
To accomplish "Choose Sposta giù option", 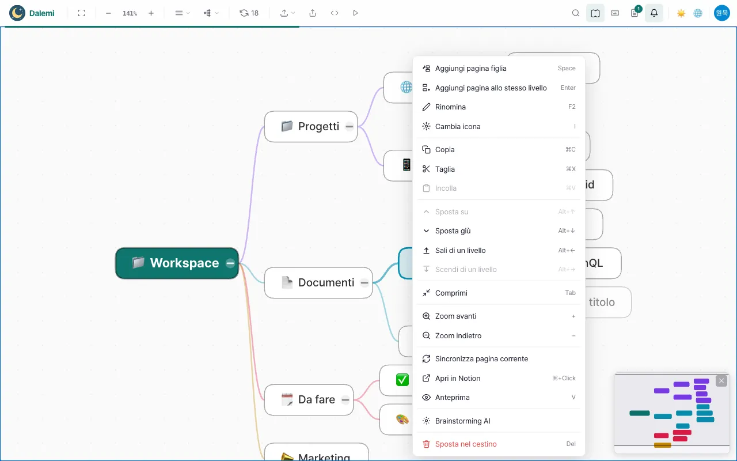I will 499,231.
